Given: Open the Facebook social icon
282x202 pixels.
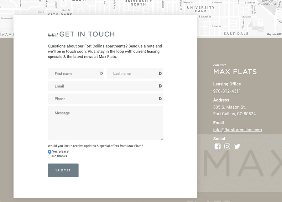Looking at the screenshot, I should (217, 146).
